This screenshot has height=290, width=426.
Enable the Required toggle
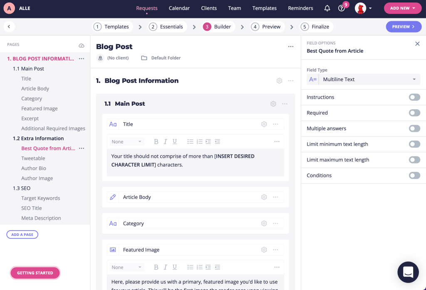pyautogui.click(x=414, y=113)
